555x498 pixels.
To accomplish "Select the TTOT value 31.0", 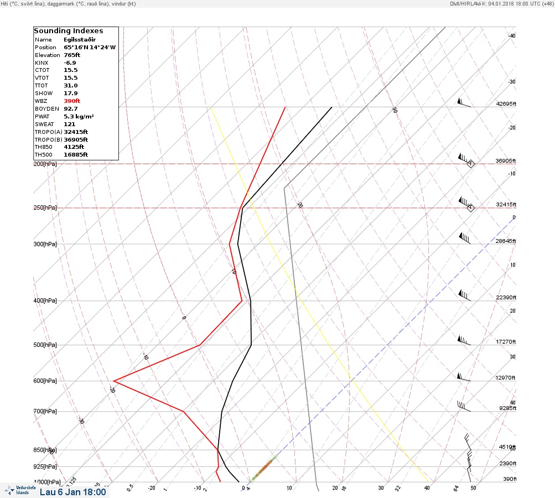I will (70, 86).
